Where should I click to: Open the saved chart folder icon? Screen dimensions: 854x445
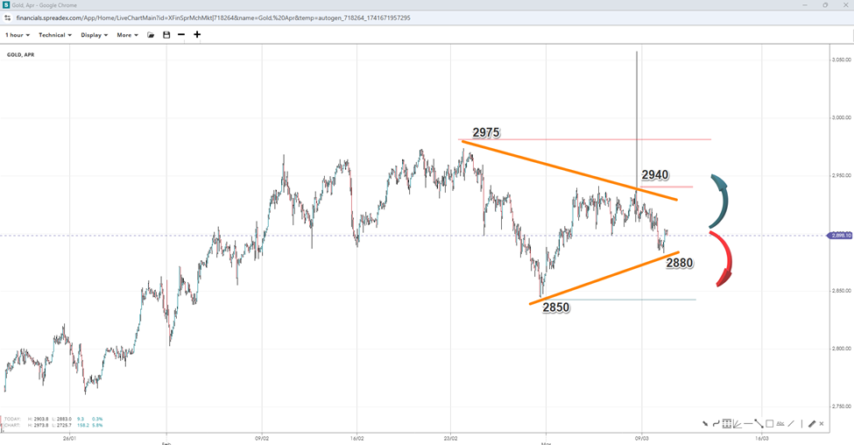click(151, 35)
